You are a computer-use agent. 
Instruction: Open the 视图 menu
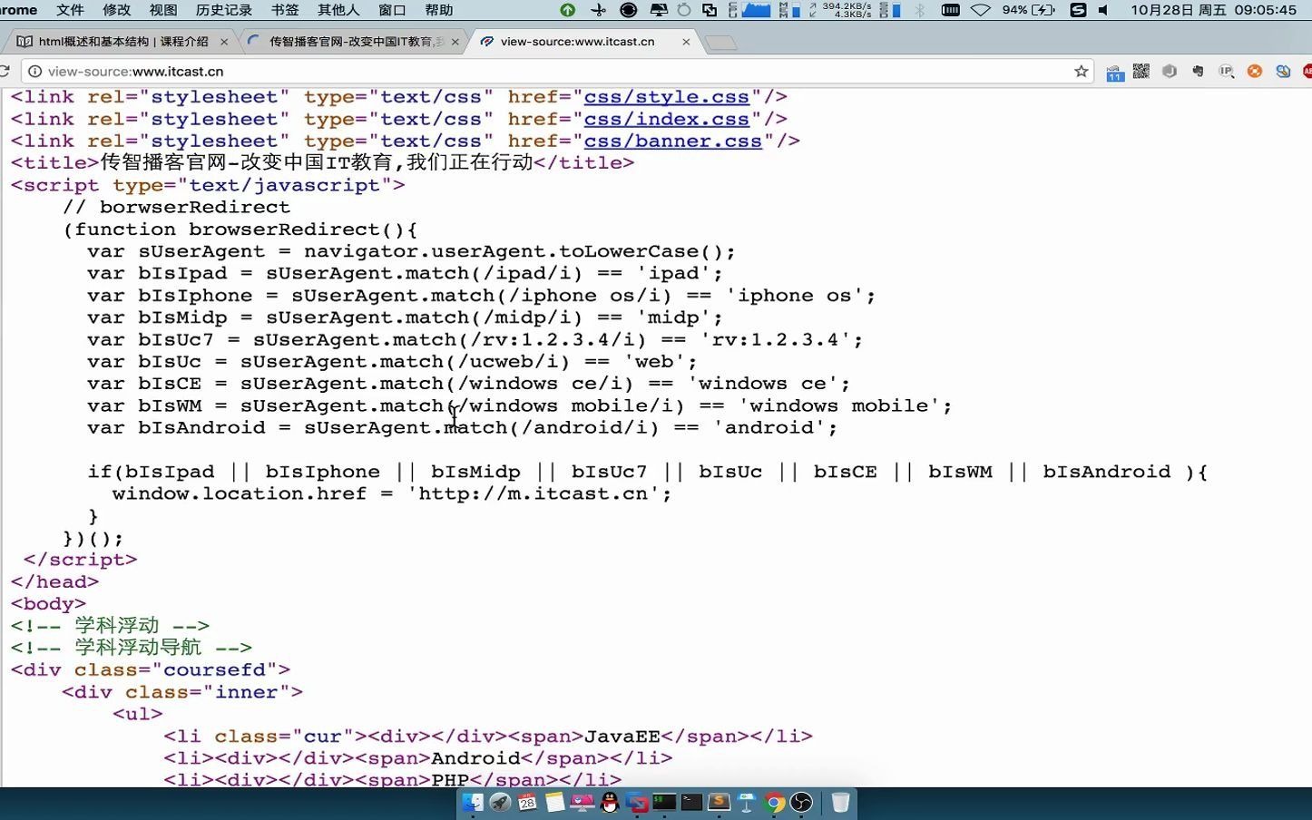tap(163, 10)
